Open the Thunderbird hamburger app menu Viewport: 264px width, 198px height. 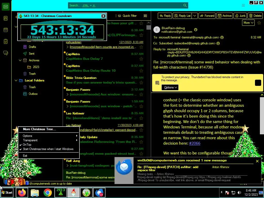pyautogui.click(x=243, y=5)
